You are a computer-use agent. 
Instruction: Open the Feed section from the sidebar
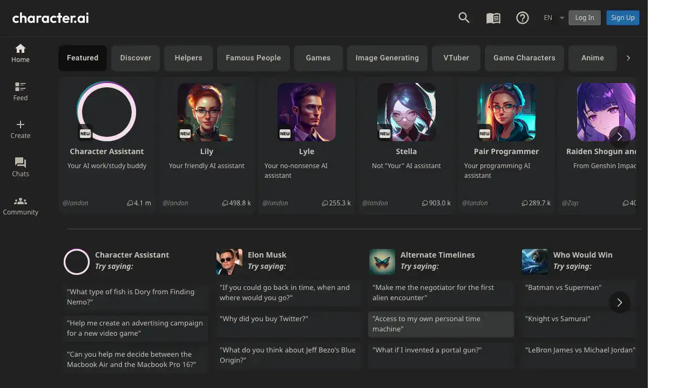(20, 91)
